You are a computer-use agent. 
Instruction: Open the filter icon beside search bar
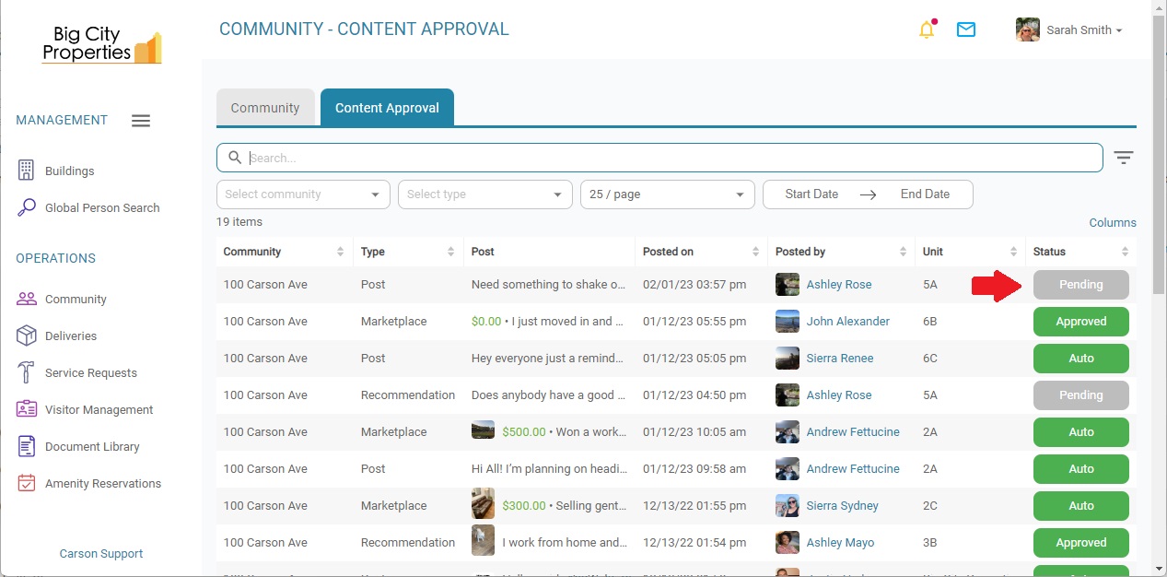point(1124,158)
